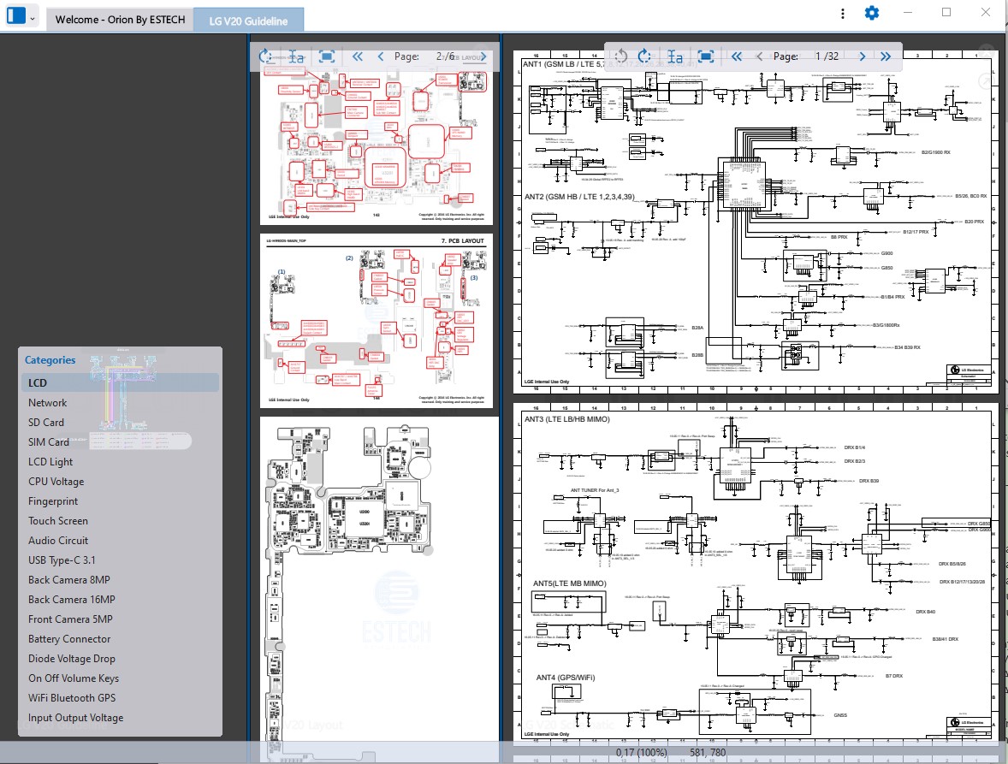
Task: Select the text tool in schematic viewer
Action: (x=675, y=56)
